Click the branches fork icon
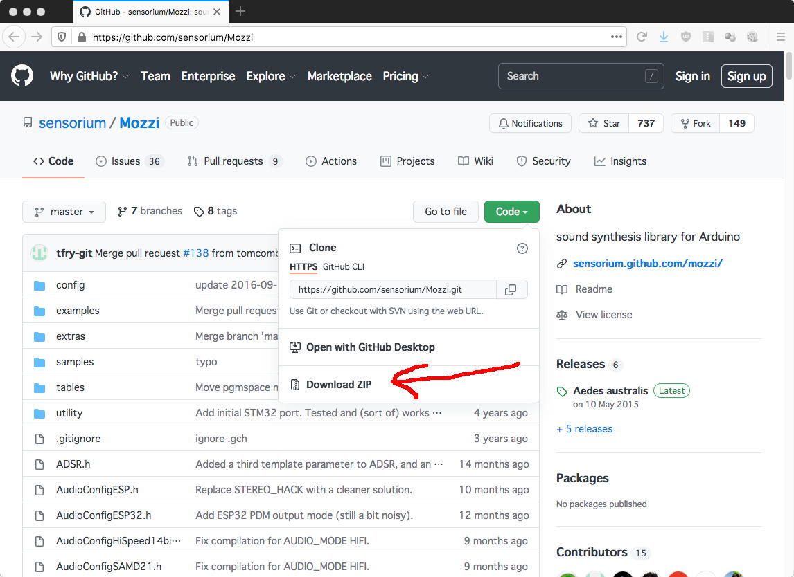The image size is (794, 577). click(122, 212)
